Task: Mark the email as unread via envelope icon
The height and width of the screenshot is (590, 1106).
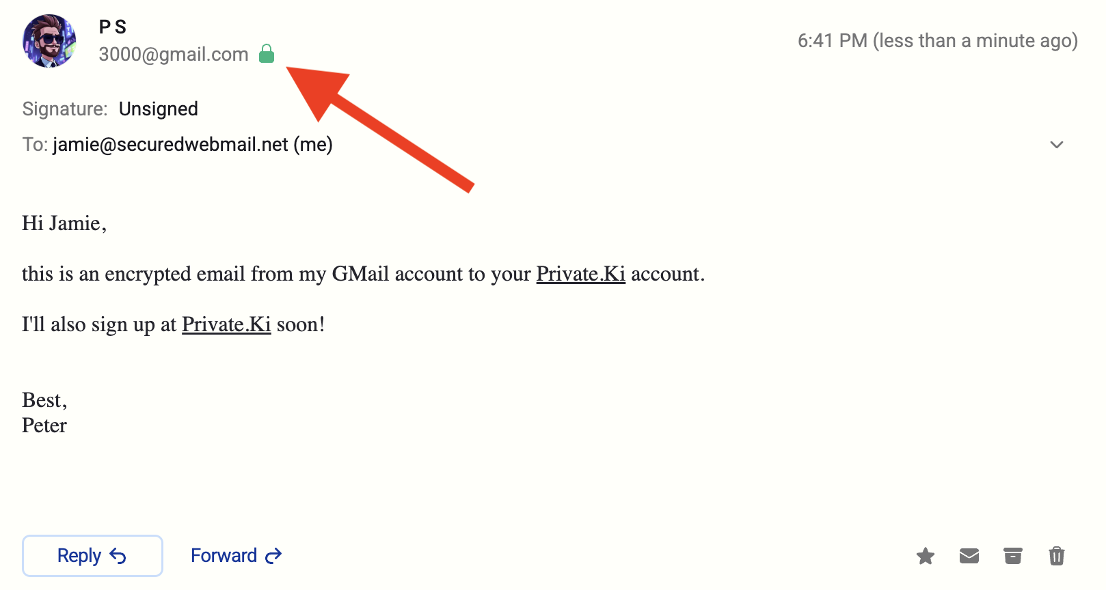Action: tap(969, 556)
